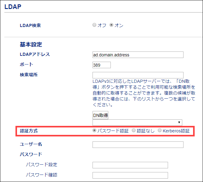The width and height of the screenshot is (203, 182).
Task: Click the LDAP page title heading
Action: (13, 7)
